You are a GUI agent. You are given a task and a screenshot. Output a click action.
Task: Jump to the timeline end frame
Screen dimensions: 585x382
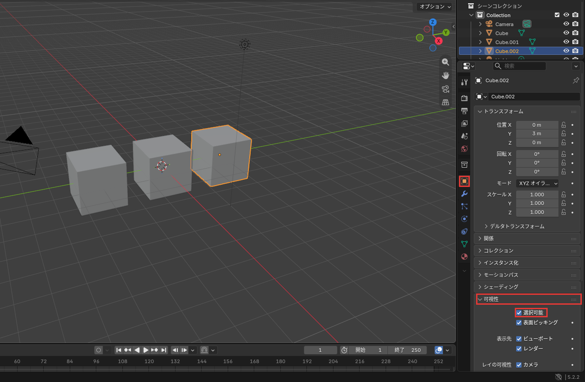(164, 350)
